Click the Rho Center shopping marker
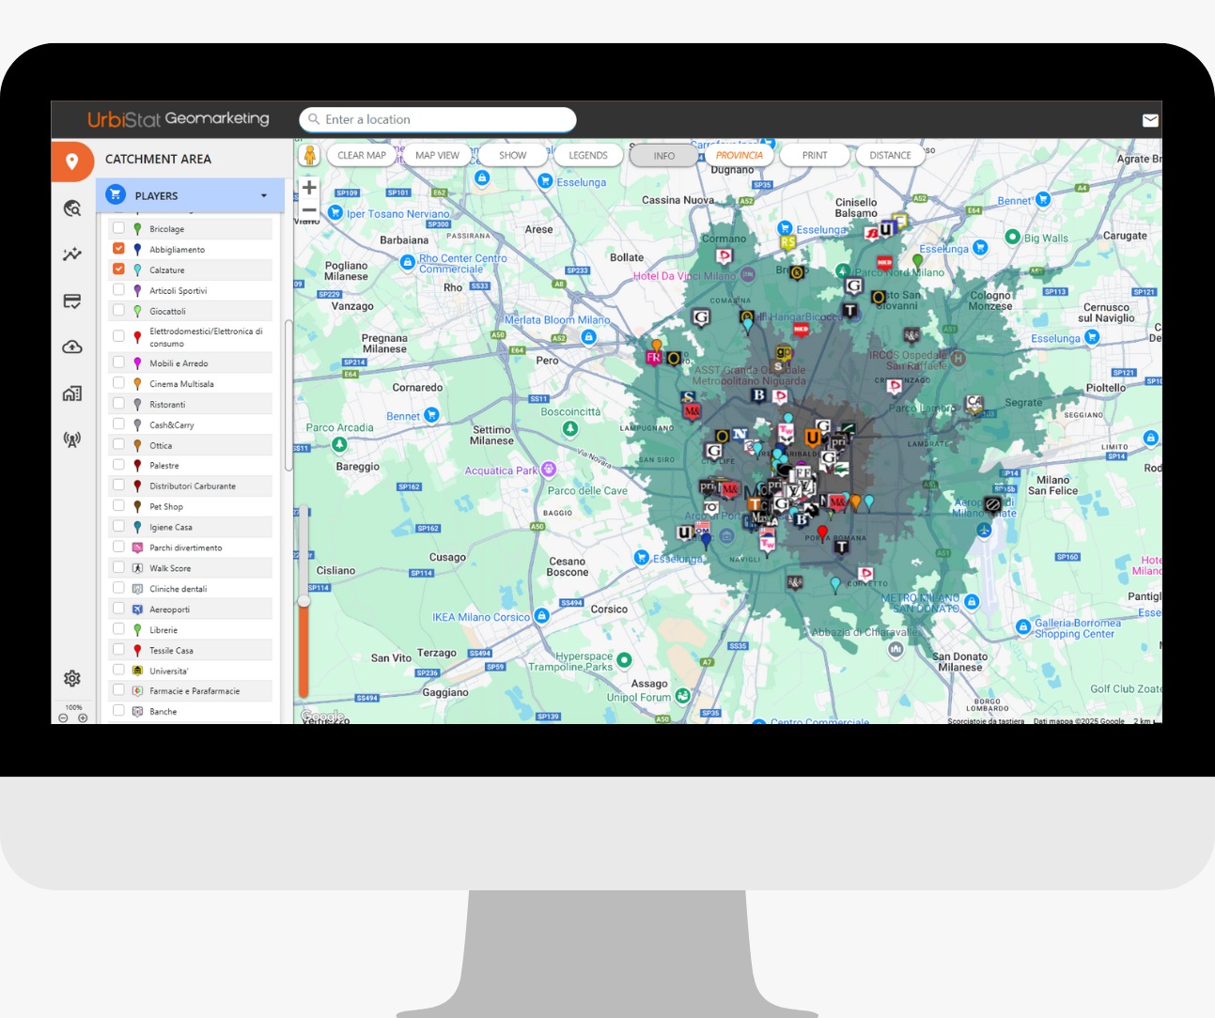The width and height of the screenshot is (1215, 1018). (x=408, y=263)
